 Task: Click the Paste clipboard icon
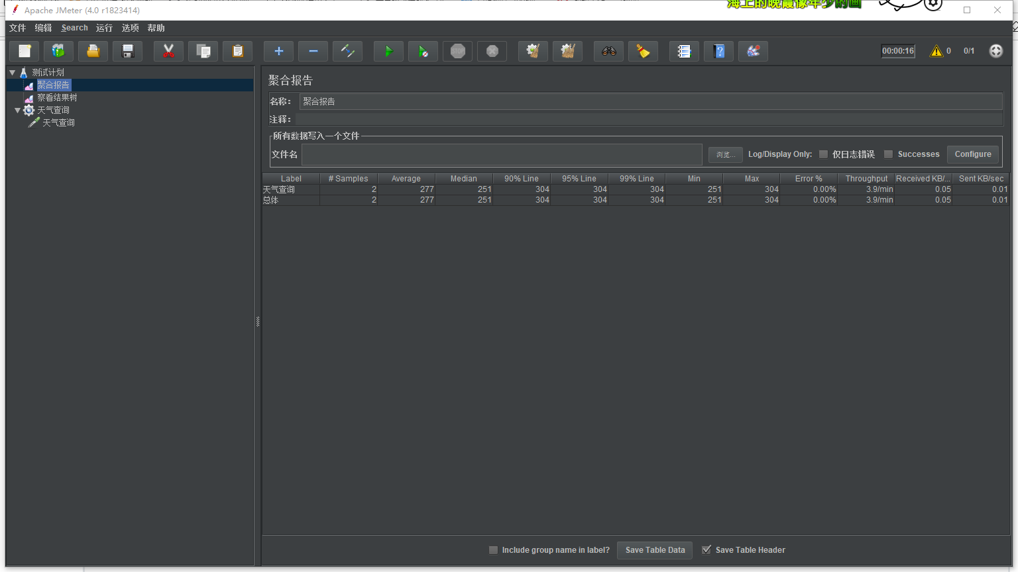238,51
